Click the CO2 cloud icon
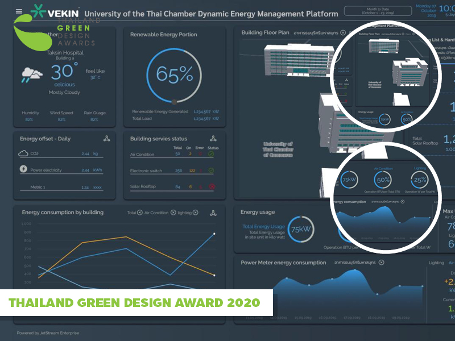 (23, 153)
